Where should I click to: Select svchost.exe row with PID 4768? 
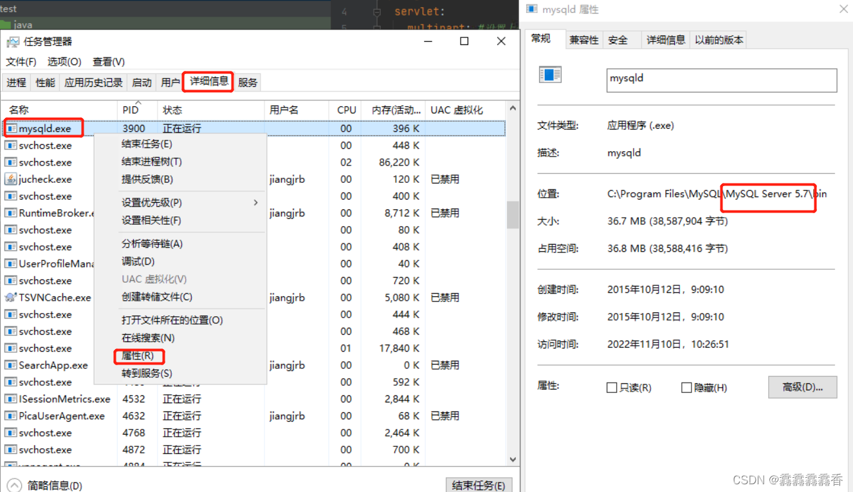(253, 433)
